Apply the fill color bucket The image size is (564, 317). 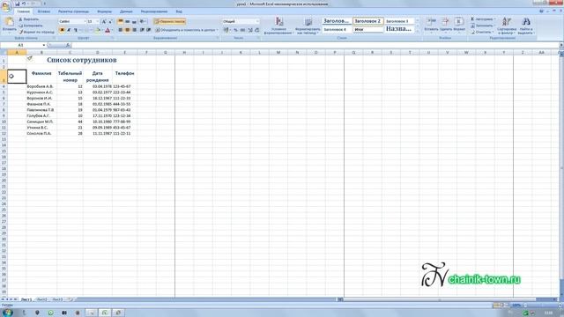click(x=97, y=30)
